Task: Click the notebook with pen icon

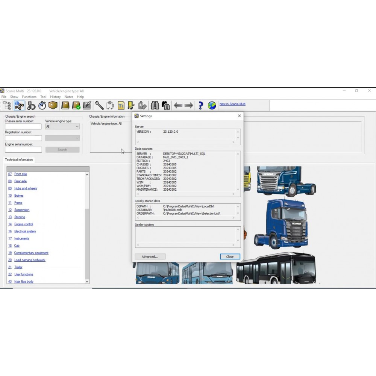Action: tap(87, 105)
